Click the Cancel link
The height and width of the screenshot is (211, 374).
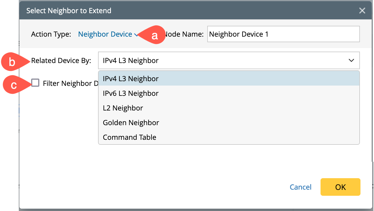tap(300, 187)
